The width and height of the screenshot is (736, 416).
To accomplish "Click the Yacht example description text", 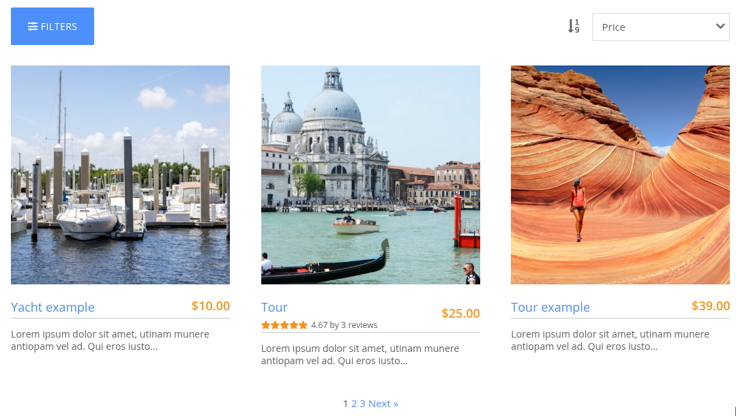I will click(x=111, y=340).
